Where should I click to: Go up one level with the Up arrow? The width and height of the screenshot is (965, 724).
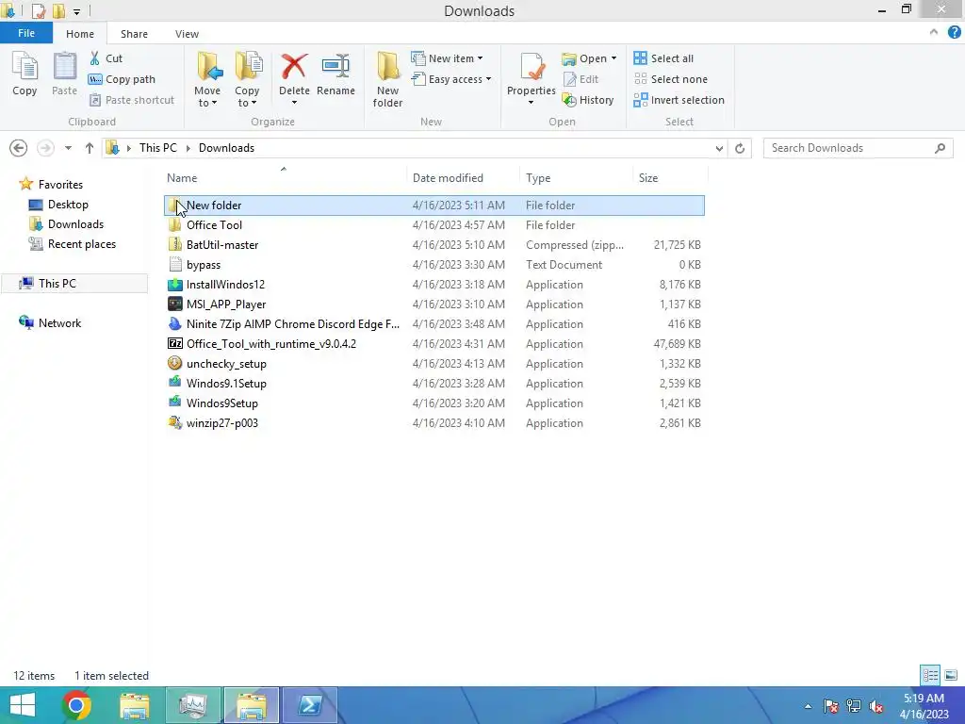point(90,148)
